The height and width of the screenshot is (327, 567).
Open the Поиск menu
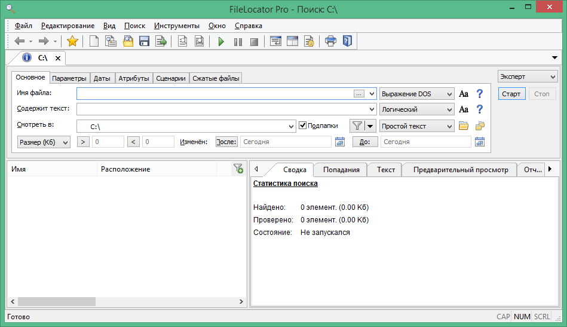[134, 26]
